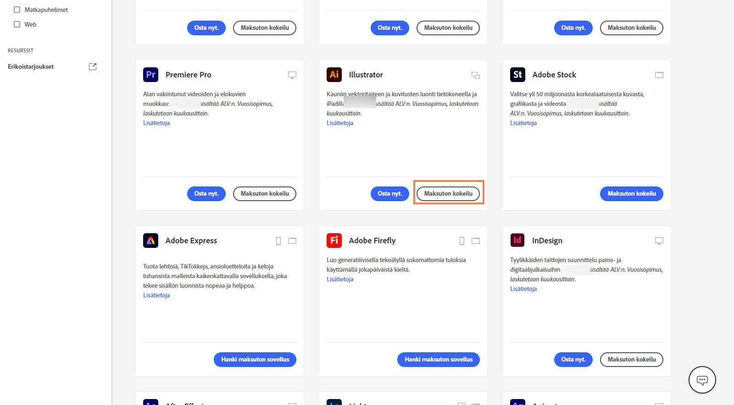This screenshot has height=405, width=734.
Task: Buy InDesign with Osta nyt
Action: pos(573,360)
